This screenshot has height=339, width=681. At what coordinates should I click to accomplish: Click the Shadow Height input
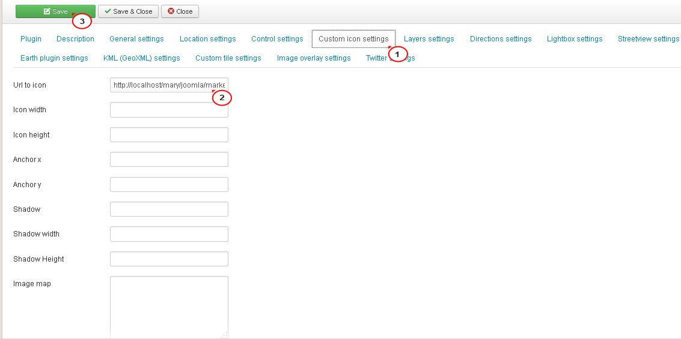(x=169, y=259)
